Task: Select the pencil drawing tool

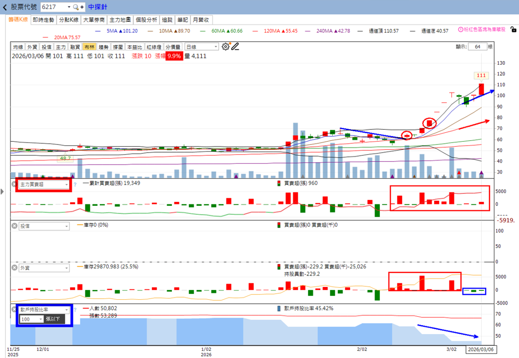Action: click(235, 47)
